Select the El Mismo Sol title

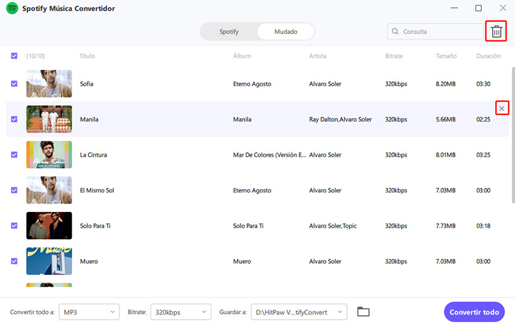(x=97, y=190)
